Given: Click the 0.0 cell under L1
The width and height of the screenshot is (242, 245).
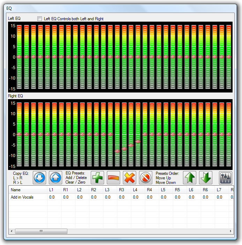Looking at the screenshot, I should point(54,197).
